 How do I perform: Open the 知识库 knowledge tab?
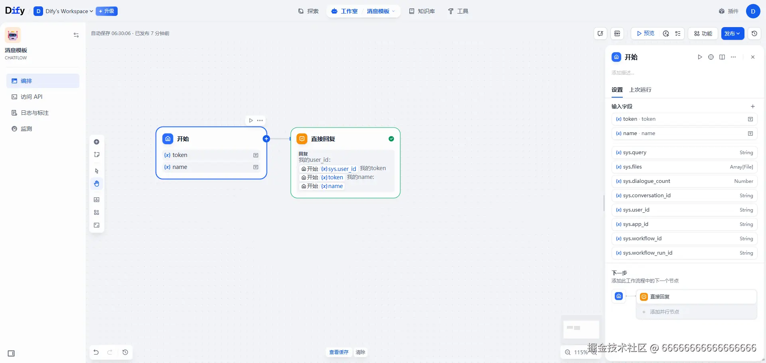pos(422,11)
